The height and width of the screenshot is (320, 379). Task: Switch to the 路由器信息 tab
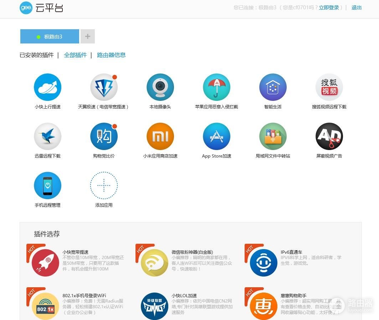(111, 55)
